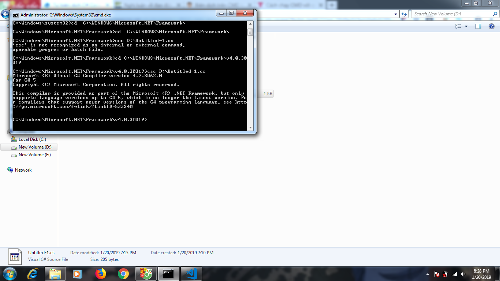Click the Change your view icon
This screenshot has height=281, width=500.
pyautogui.click(x=458, y=26)
